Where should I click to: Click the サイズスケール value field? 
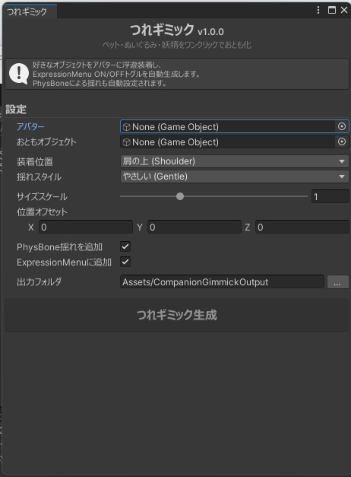tap(330, 196)
